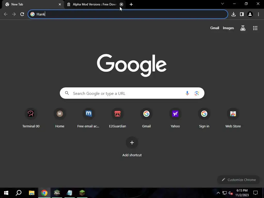Click the browser back arrow
The image size is (264, 198).
(x=6, y=14)
